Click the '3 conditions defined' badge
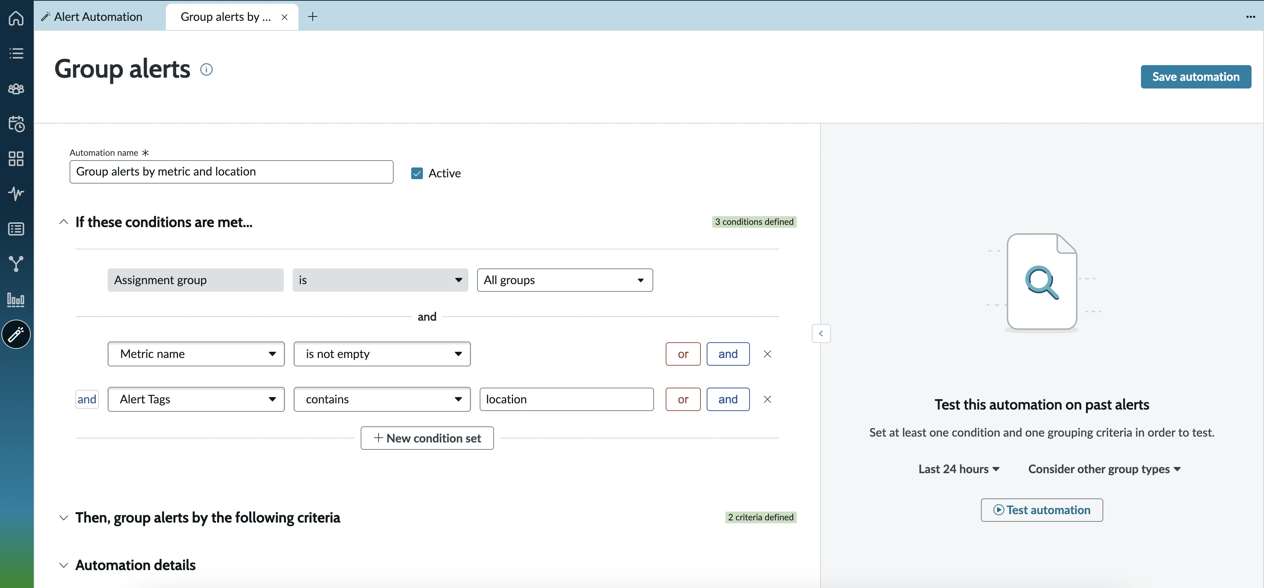Screen dimensions: 1264x588 [754, 222]
